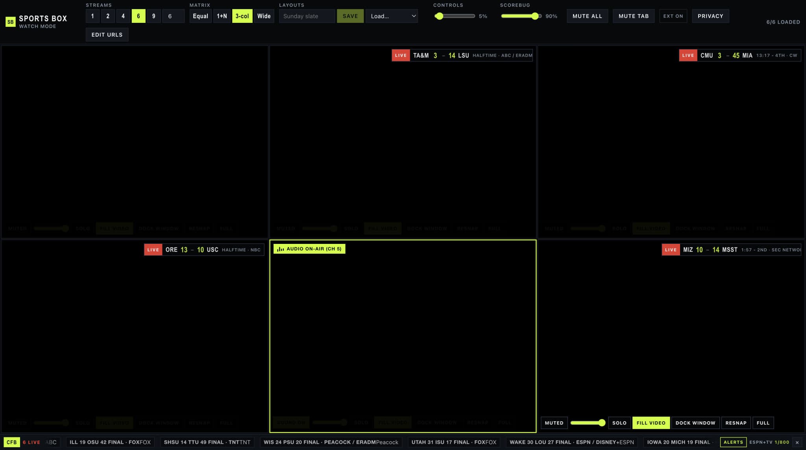The height and width of the screenshot is (450, 806).
Task: Set stream count to 2
Action: [x=108, y=16]
